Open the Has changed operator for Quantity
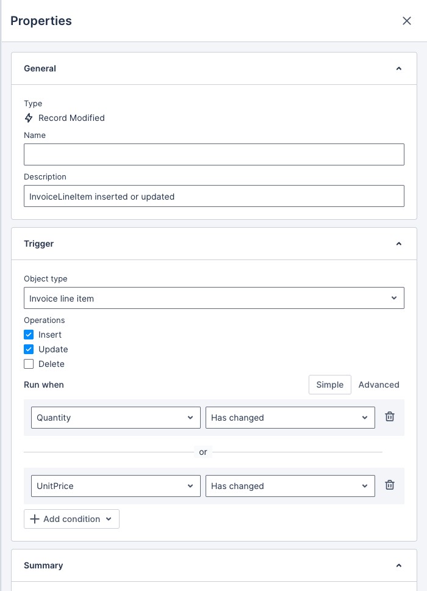Image resolution: width=427 pixels, height=591 pixels. (x=290, y=418)
